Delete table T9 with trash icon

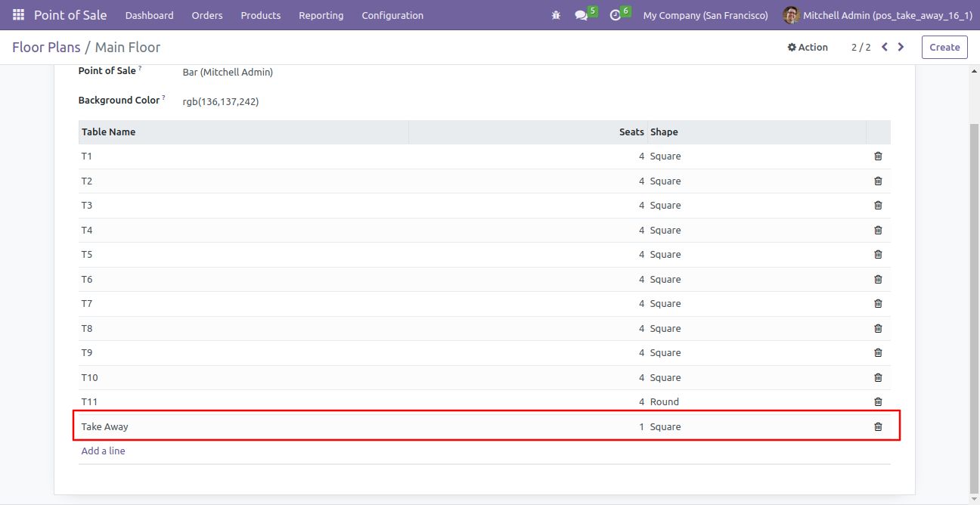point(878,353)
